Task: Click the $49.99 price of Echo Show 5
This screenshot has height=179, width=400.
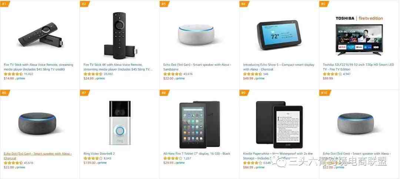Action: [248, 79]
